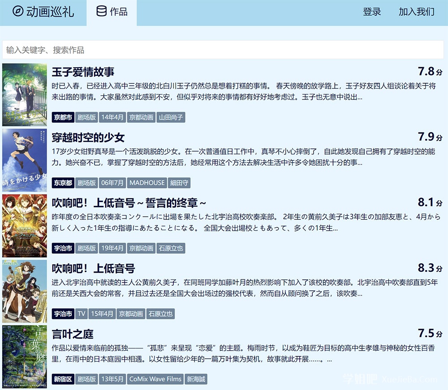Click 加入我们 to register

(x=417, y=12)
